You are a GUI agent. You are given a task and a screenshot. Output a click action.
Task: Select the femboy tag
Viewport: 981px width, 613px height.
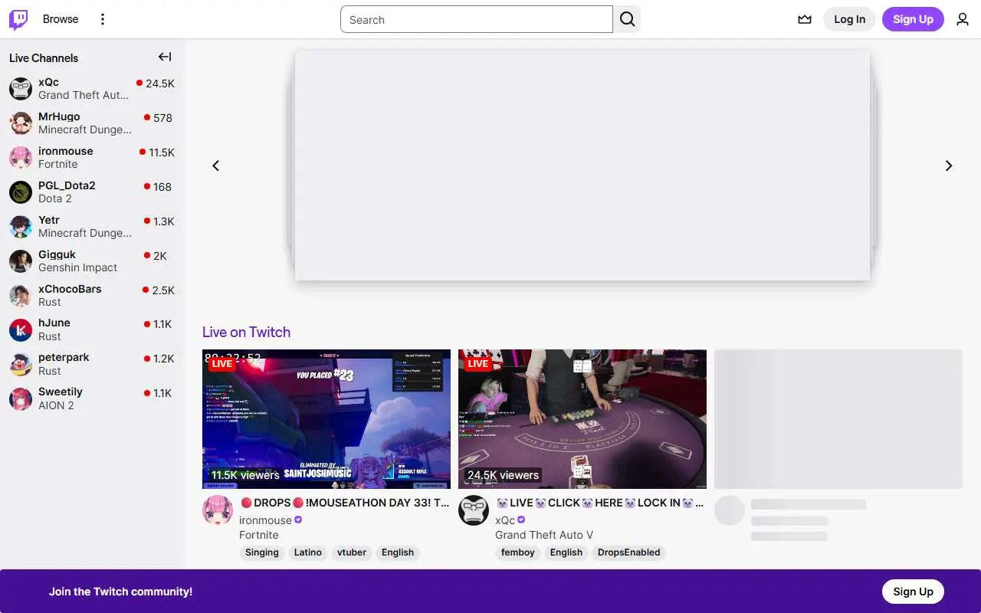[518, 552]
